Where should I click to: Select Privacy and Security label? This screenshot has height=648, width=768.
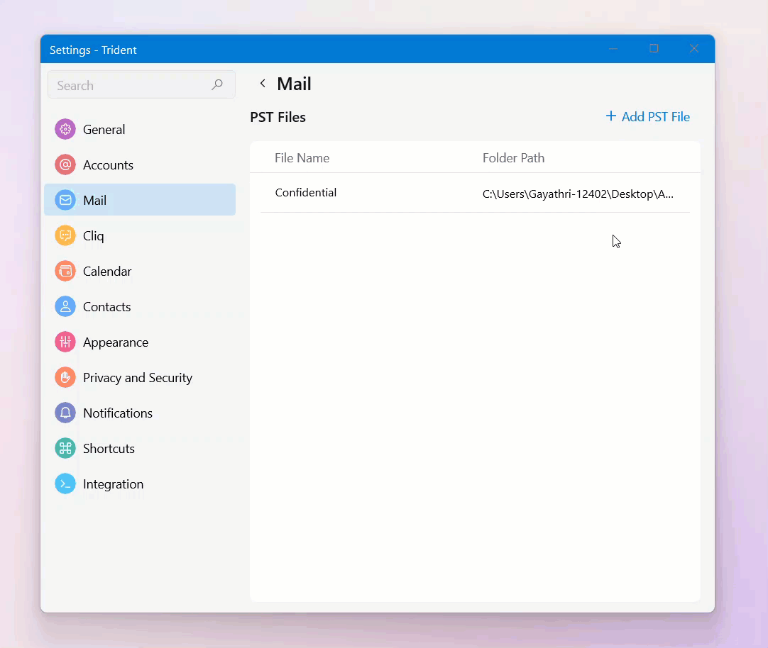(138, 378)
